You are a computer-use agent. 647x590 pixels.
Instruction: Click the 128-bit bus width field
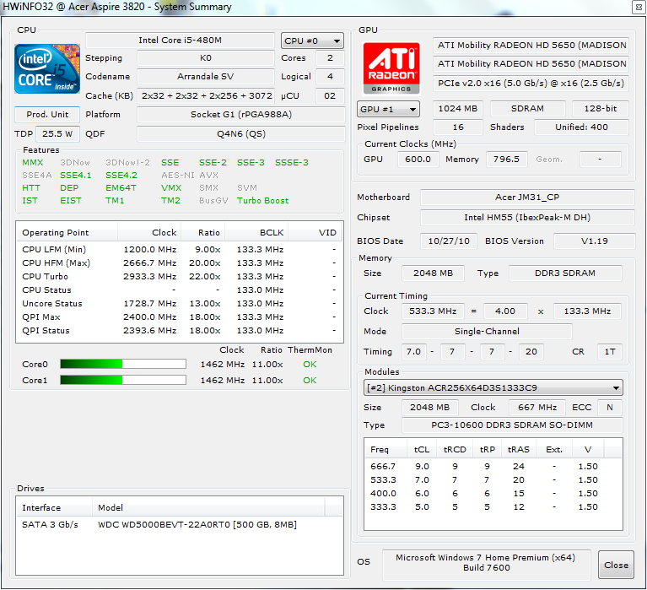point(601,109)
